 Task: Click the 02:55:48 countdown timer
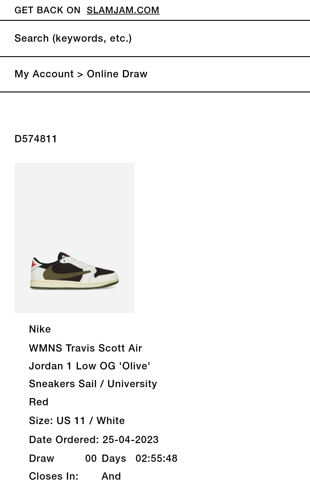(156, 458)
